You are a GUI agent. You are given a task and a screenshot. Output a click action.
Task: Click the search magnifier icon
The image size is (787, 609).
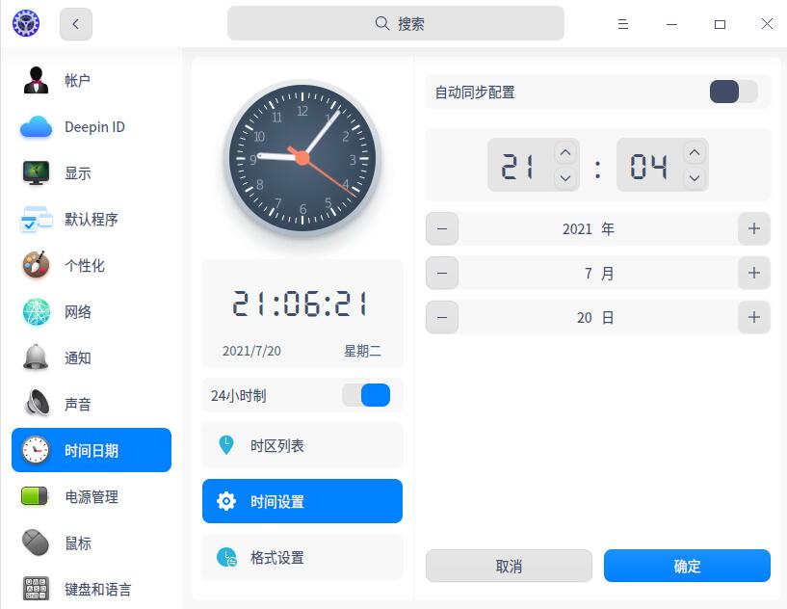382,23
